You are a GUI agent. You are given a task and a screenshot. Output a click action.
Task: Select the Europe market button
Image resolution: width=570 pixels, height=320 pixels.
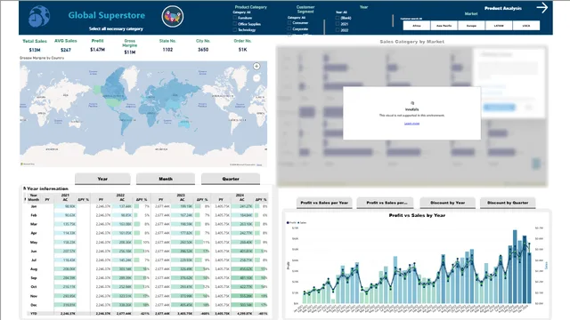coord(471,26)
